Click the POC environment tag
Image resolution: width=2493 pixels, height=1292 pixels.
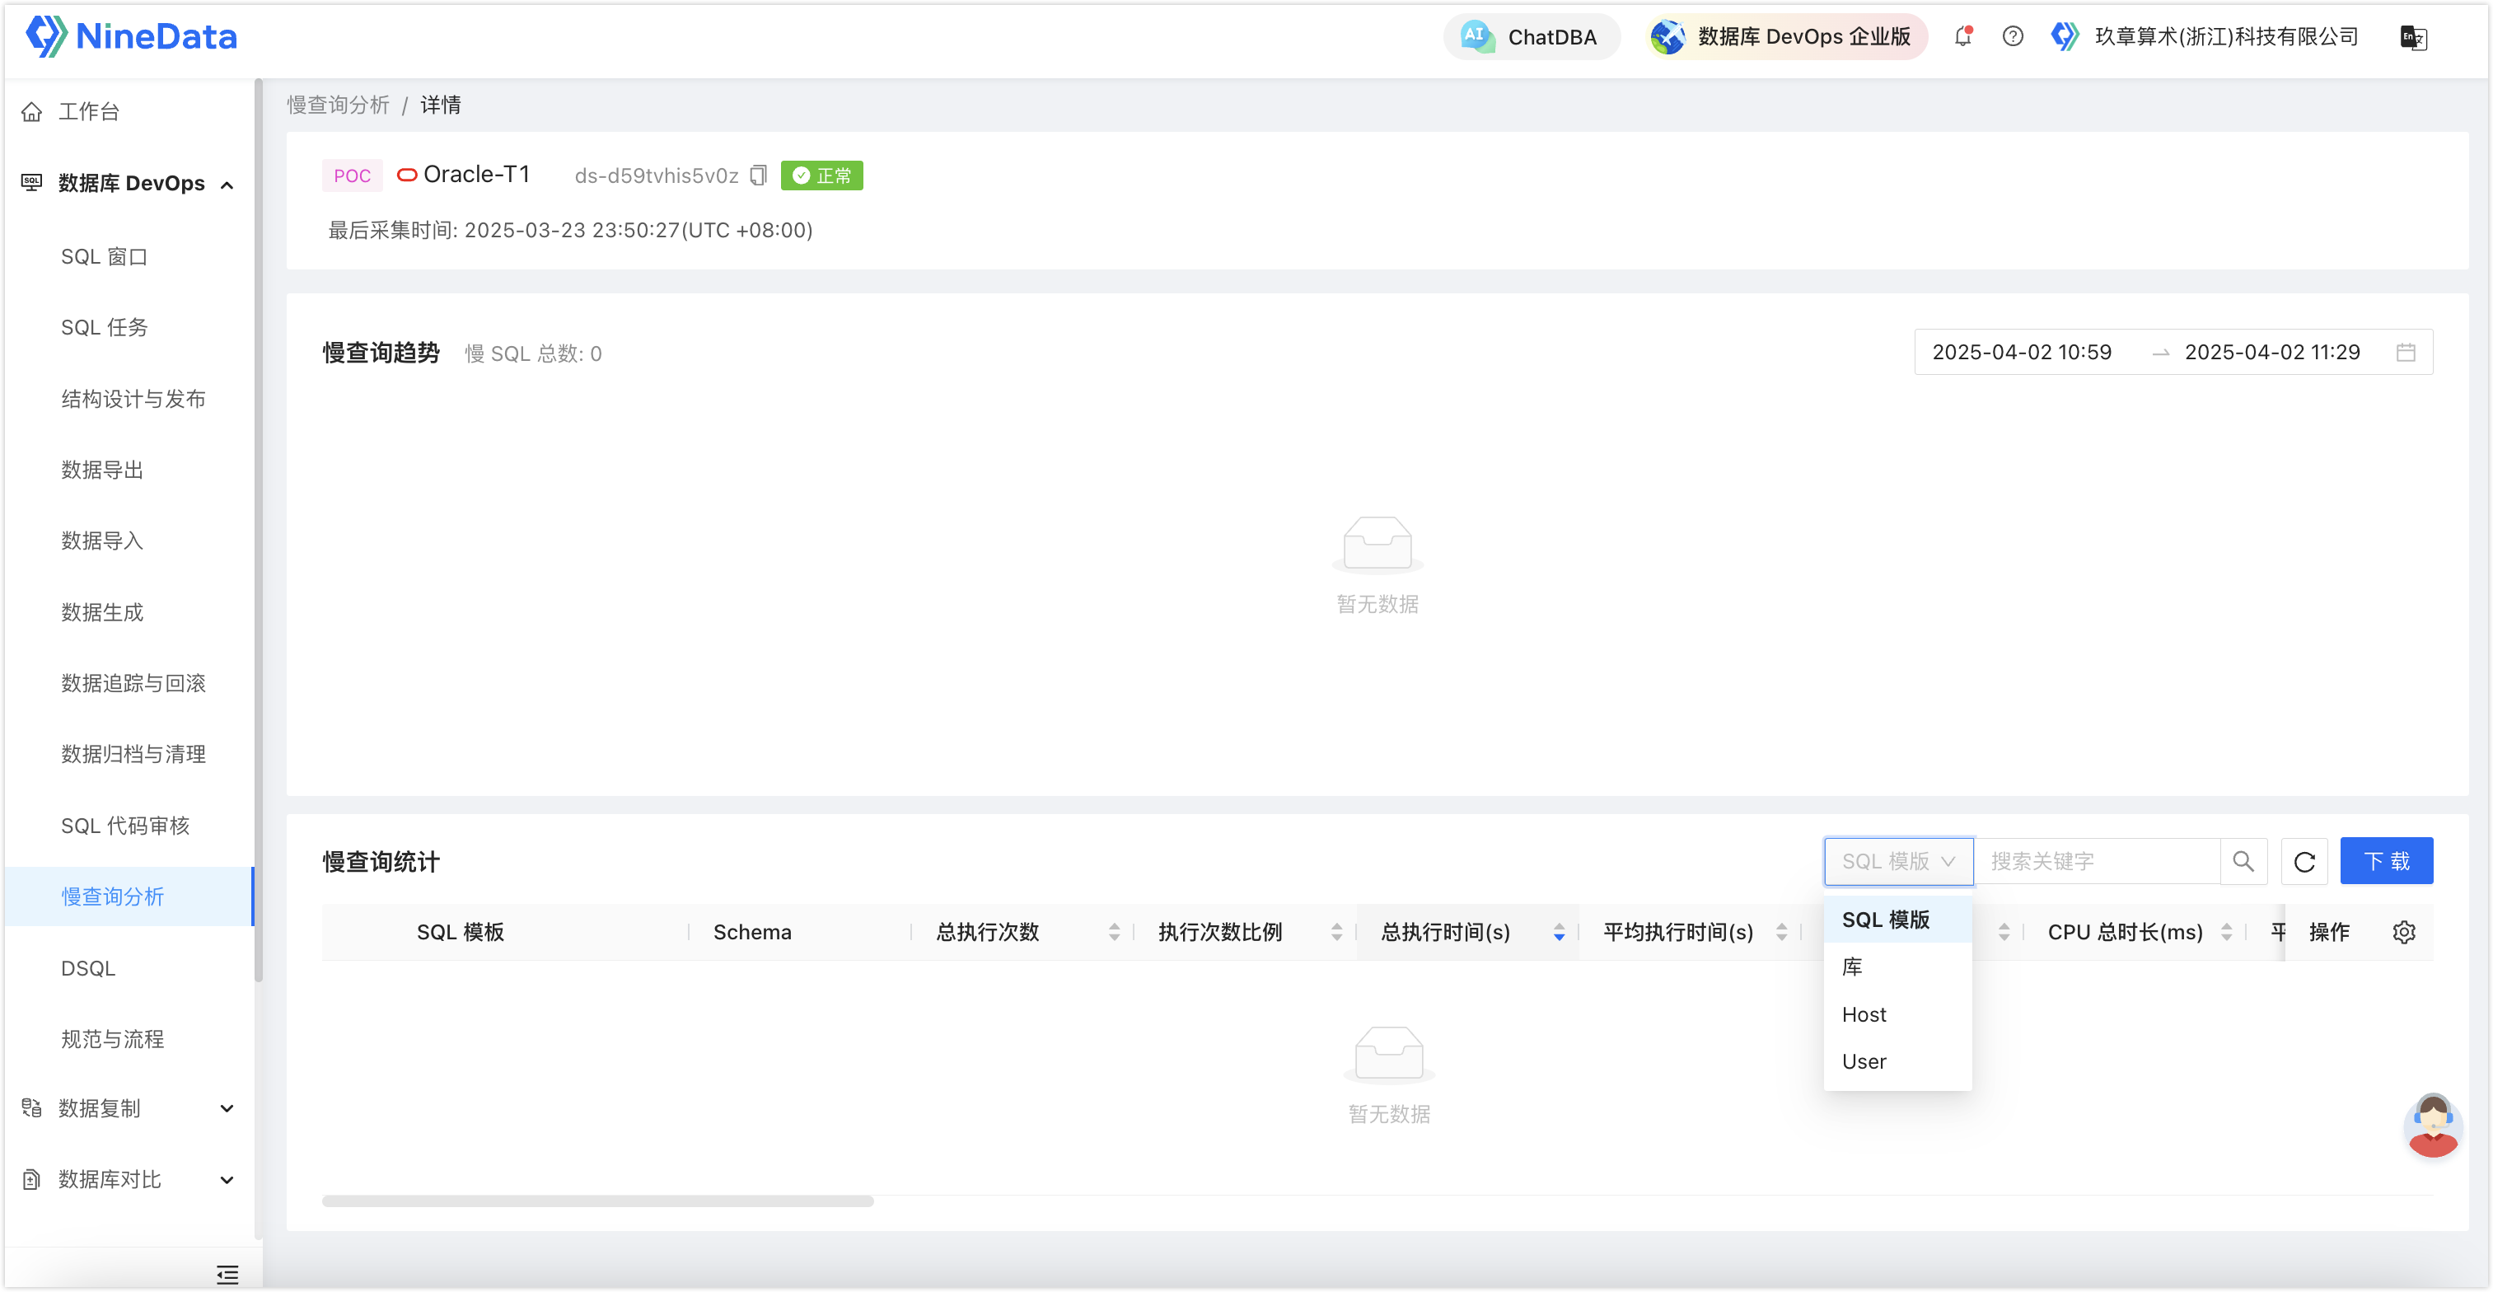(x=353, y=176)
